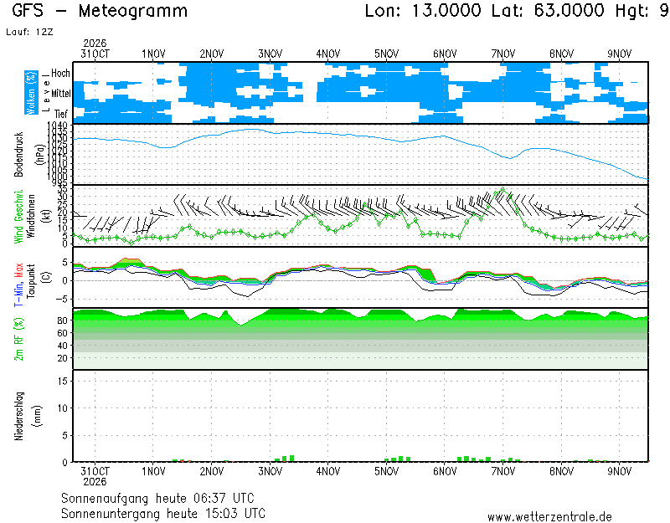Click the green 'Wind Geschwi.' axis label

pos(18,217)
